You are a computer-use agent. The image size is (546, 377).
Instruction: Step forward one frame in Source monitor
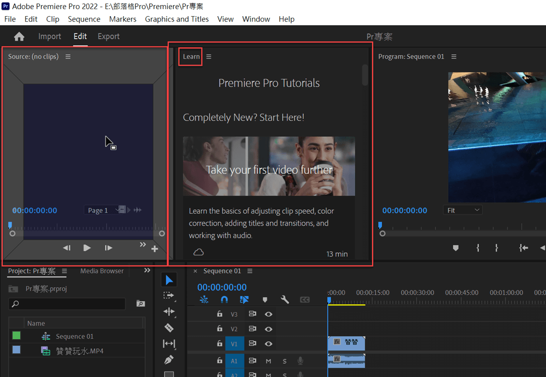coord(108,248)
